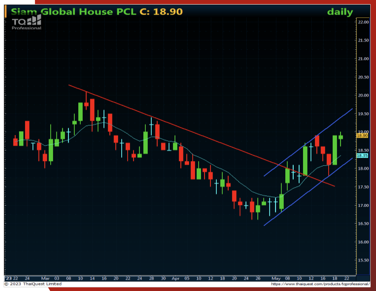Click the orange 18.90 last-price tag
Viewport: 376px width, 291px height.
pos(362,136)
